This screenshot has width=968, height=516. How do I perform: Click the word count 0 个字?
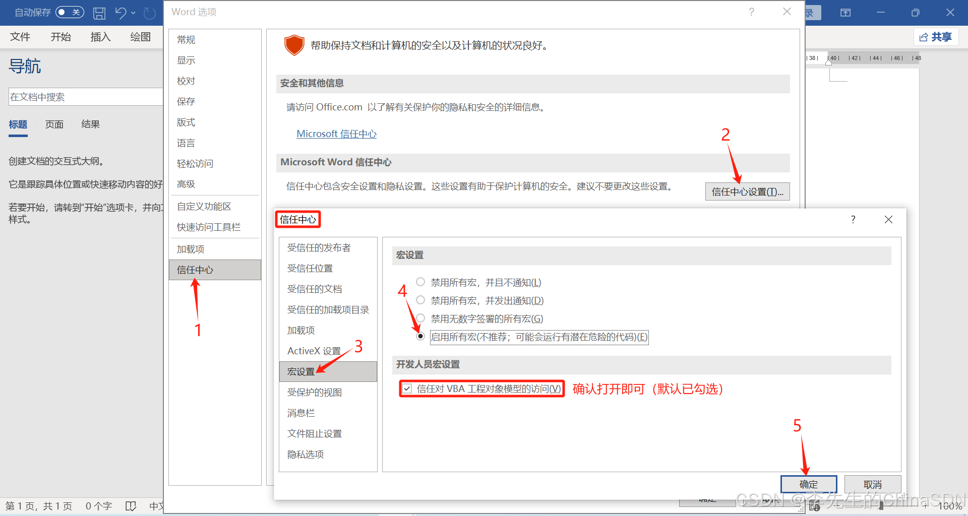pos(99,506)
